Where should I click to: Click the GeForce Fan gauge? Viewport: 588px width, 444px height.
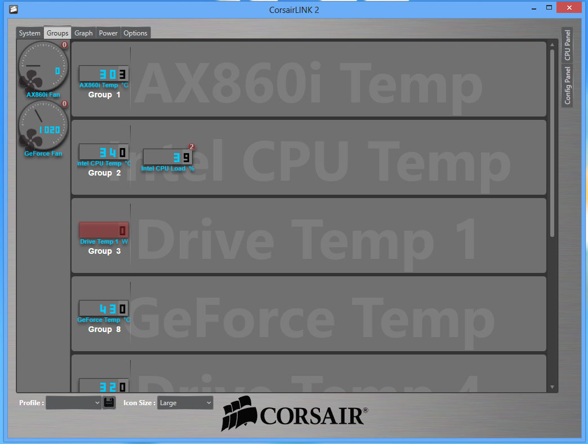click(43, 125)
